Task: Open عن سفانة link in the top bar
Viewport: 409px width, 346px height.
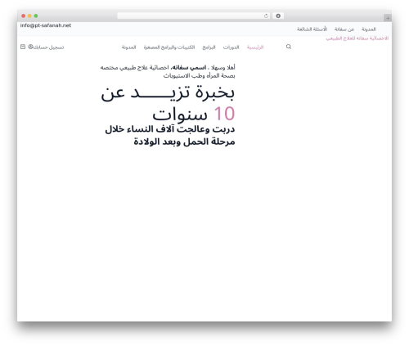Action: click(344, 29)
